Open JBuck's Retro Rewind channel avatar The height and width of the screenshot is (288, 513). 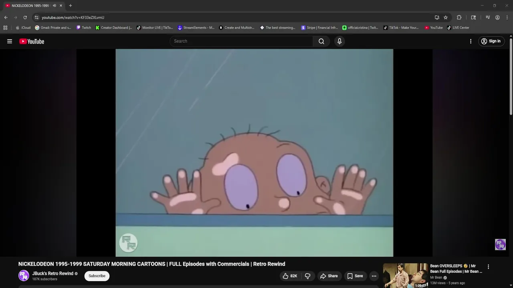pyautogui.click(x=24, y=276)
